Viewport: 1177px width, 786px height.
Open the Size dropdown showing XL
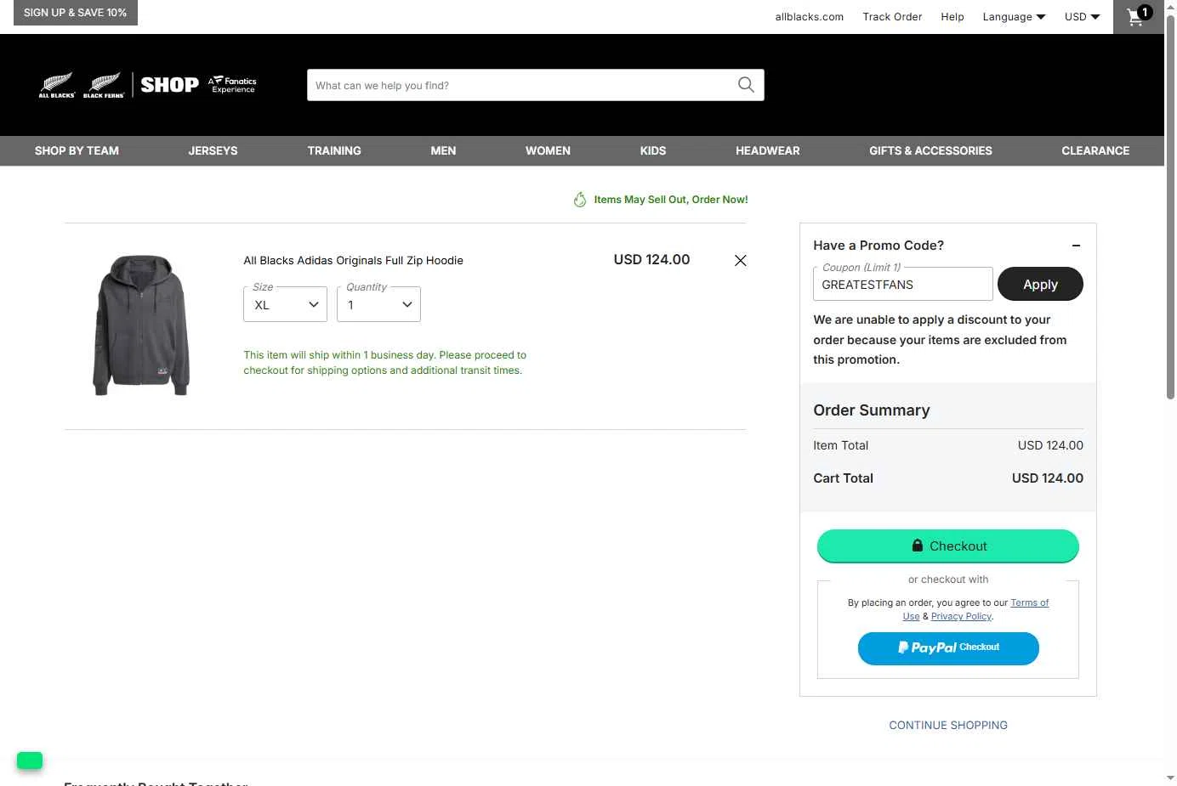click(x=285, y=304)
